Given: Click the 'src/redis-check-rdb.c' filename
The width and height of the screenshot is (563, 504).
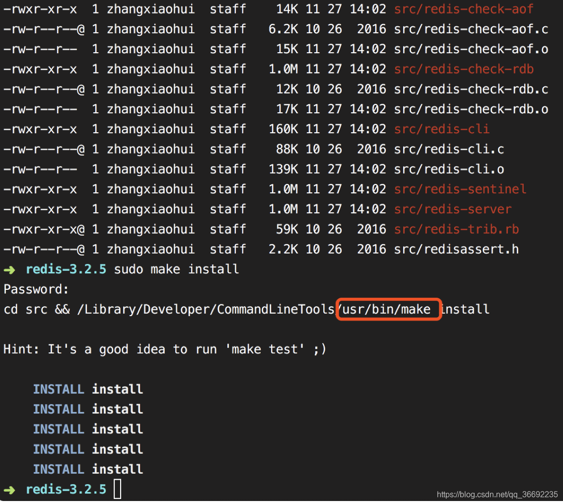Looking at the screenshot, I should pos(471,89).
